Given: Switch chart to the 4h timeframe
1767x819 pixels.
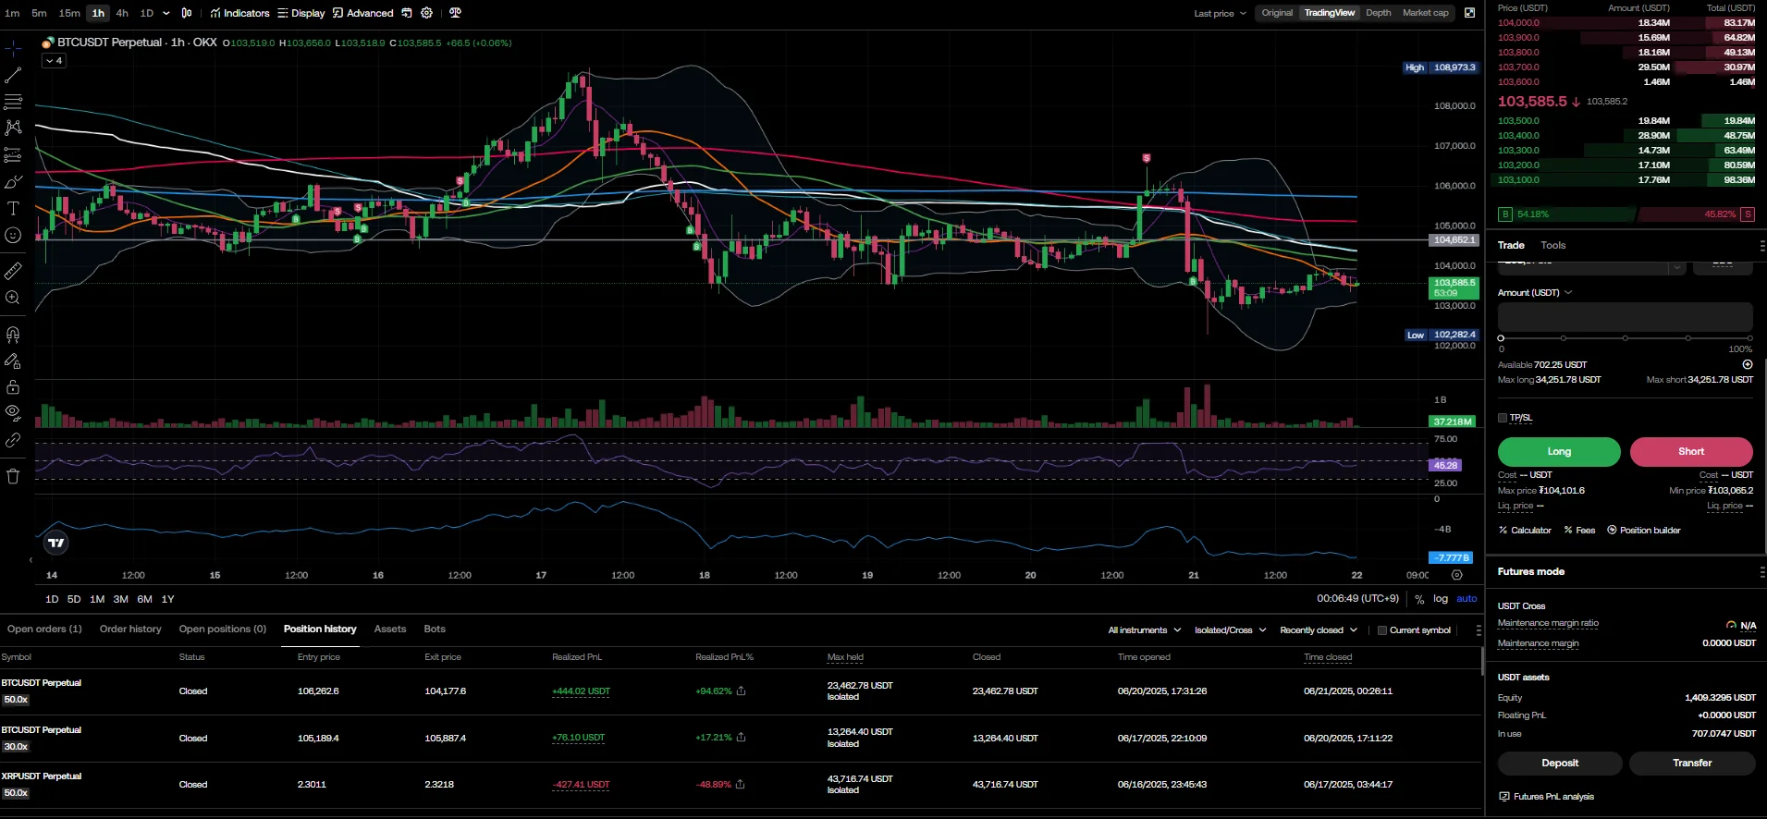Looking at the screenshot, I should click(x=122, y=13).
